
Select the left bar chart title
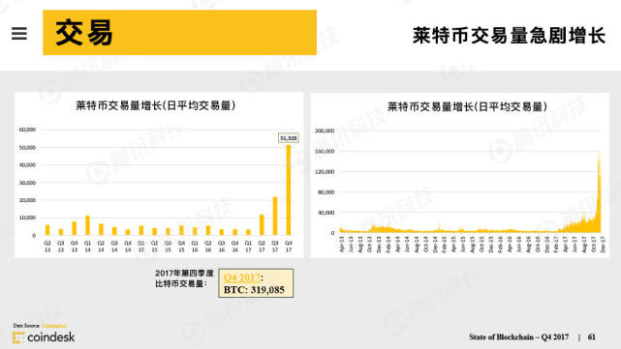point(156,105)
